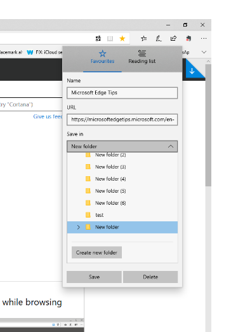Click the Add notes pen icon

click(x=159, y=39)
